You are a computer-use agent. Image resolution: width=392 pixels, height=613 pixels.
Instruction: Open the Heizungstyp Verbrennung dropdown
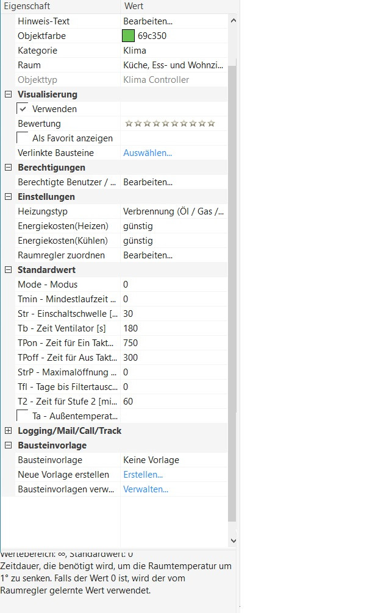point(174,211)
